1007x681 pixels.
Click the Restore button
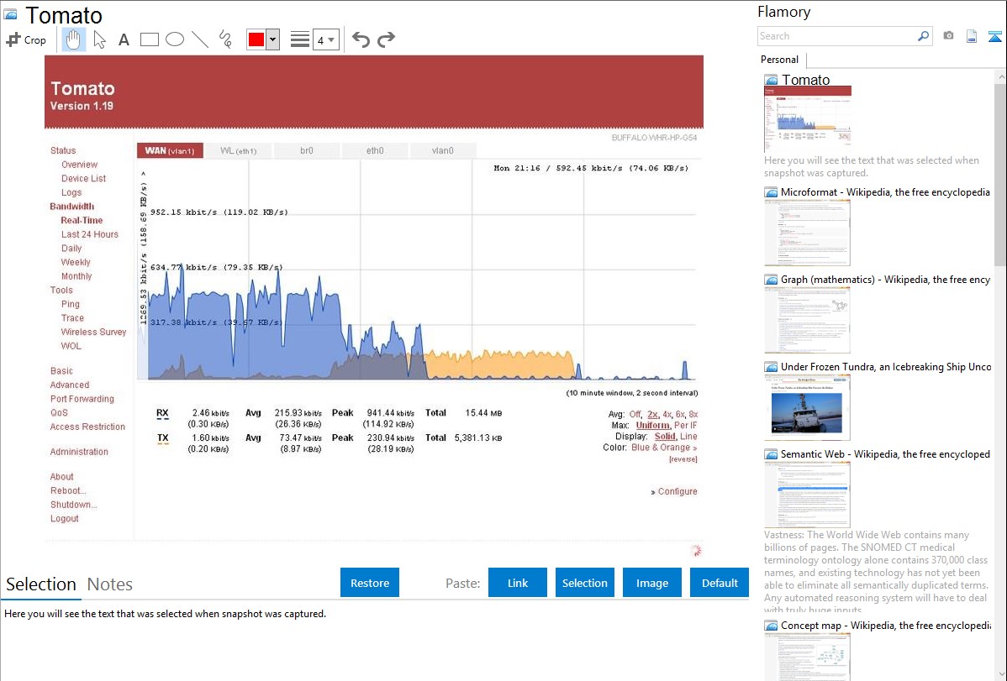[370, 583]
